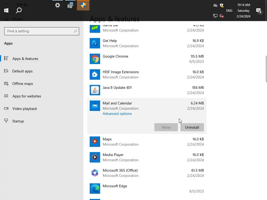Click the 95.5 MB size value
The image size is (267, 200).
coord(197,56)
